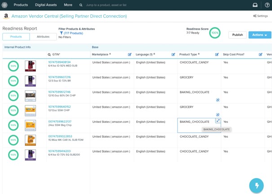Click the search magnifier in top bar

(x=81, y=5)
